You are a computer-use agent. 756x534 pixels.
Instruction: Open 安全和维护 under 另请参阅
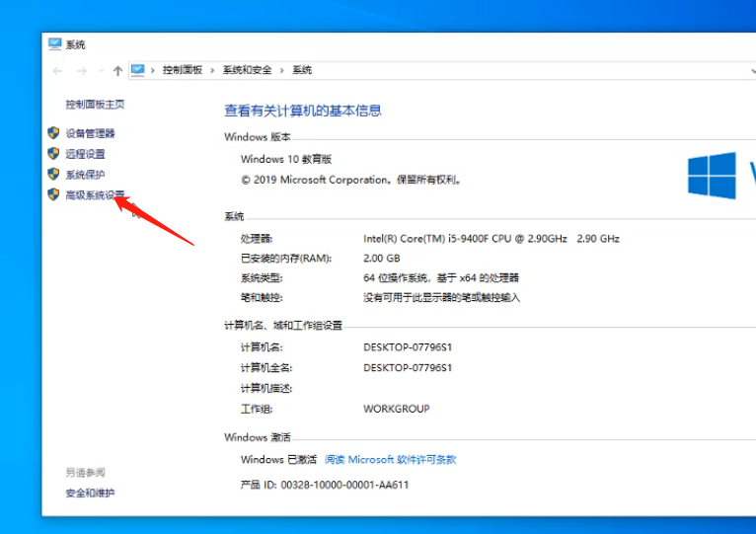click(90, 493)
